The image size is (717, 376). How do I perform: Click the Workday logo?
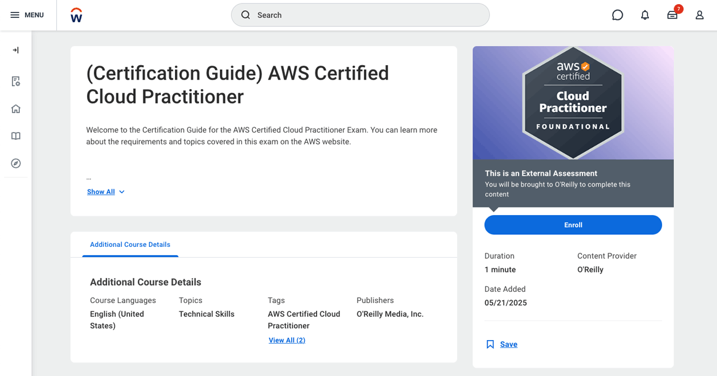click(x=76, y=15)
